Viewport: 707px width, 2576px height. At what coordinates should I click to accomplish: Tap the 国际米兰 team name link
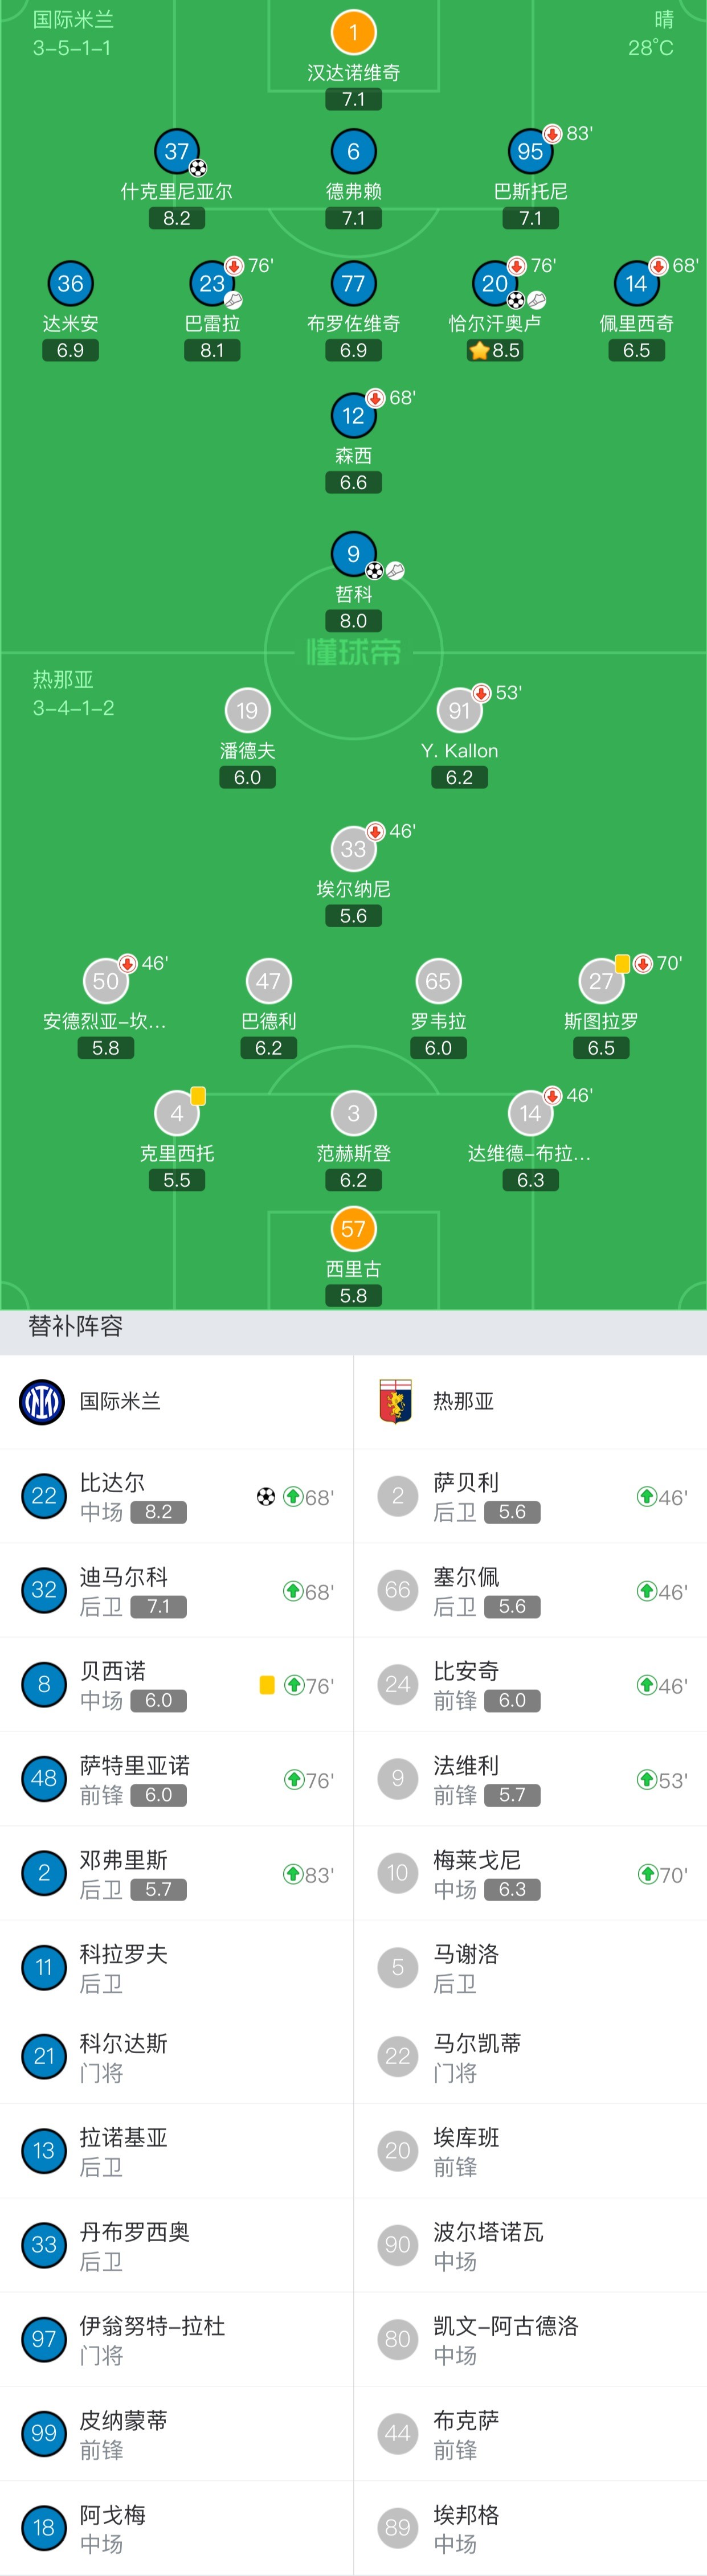pyautogui.click(x=120, y=1401)
